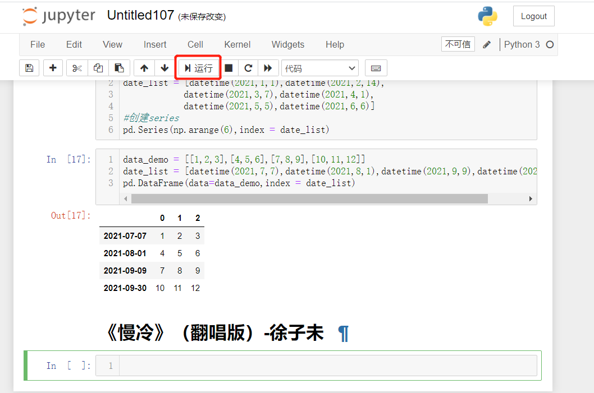
Task: Click the save and checkpoint icon
Action: (29, 68)
